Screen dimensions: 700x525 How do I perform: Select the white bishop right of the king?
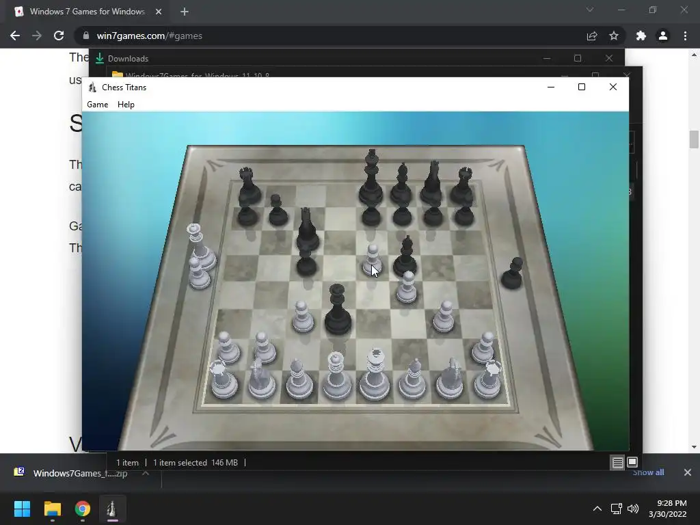point(412,379)
